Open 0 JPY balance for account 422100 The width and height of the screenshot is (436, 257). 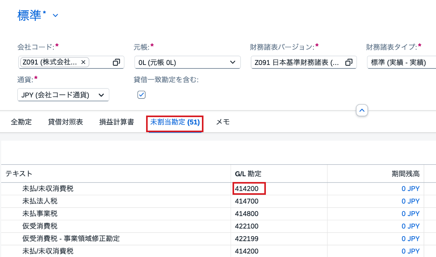410,226
